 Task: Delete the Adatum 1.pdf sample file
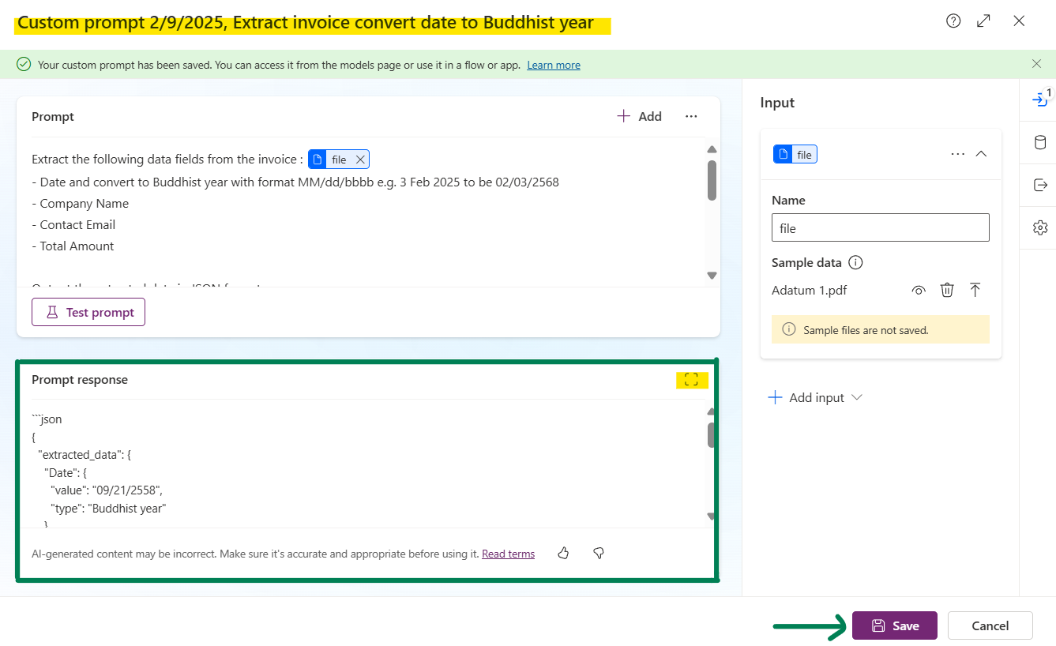[947, 290]
